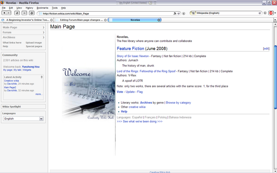The image size is (277, 173).
Task: Click the Flag link
Action: point(140,92)
